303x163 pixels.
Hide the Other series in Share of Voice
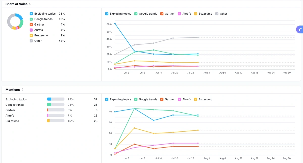tap(31, 41)
